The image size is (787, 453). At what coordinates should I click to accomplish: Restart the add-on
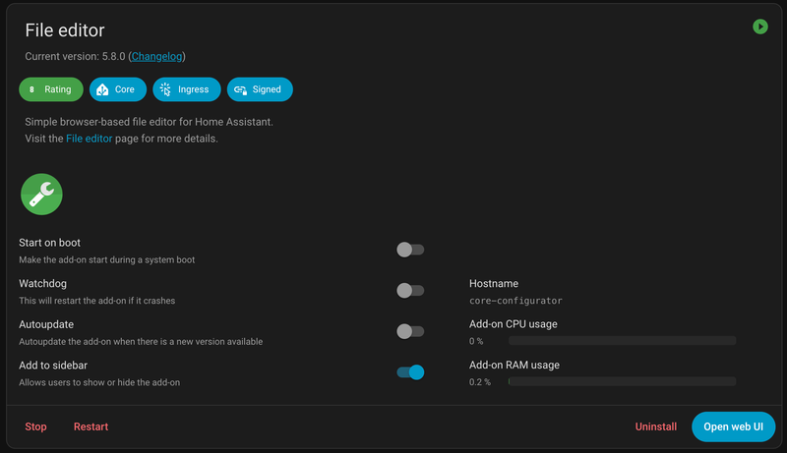tap(91, 426)
